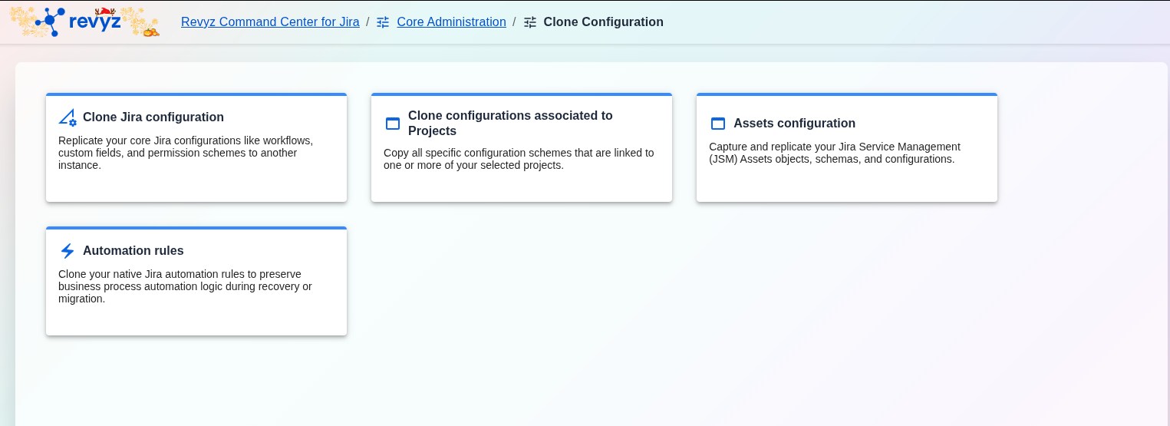Viewport: 1170px width, 426px height.
Task: Click the sliders icon beside Core Administration
Action: [x=383, y=22]
